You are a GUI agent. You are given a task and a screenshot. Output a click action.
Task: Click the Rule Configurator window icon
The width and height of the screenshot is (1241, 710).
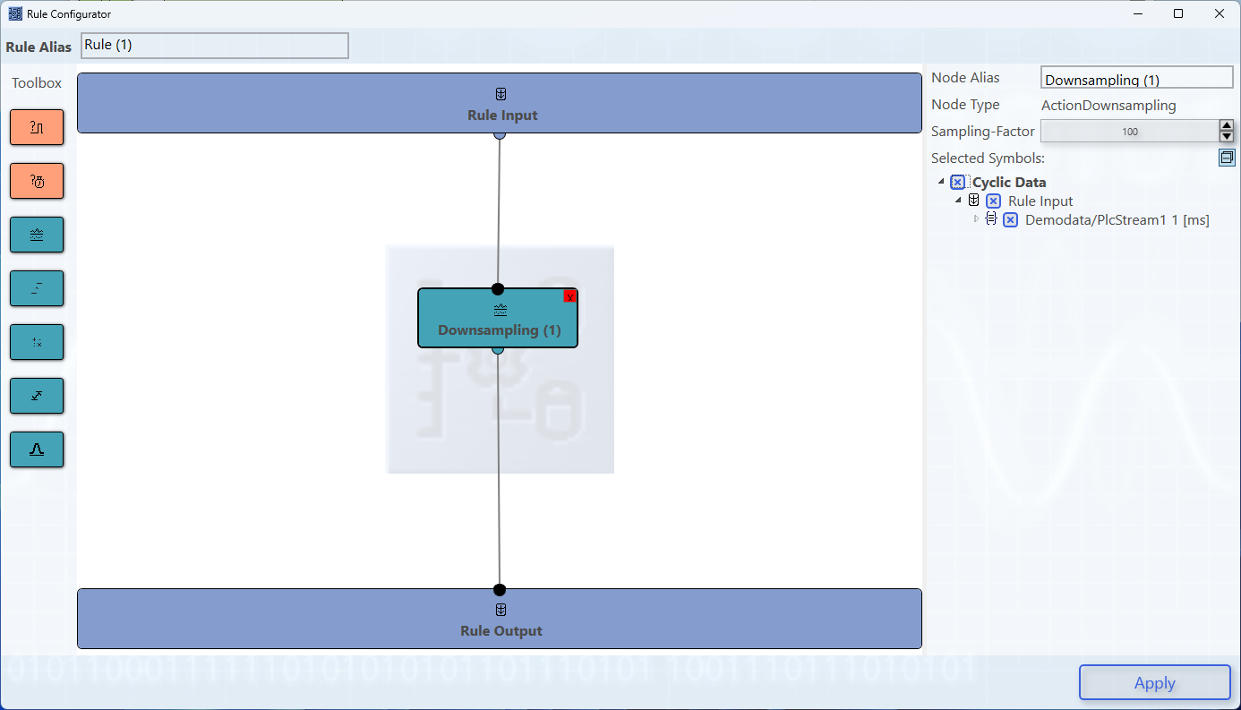[x=15, y=13]
